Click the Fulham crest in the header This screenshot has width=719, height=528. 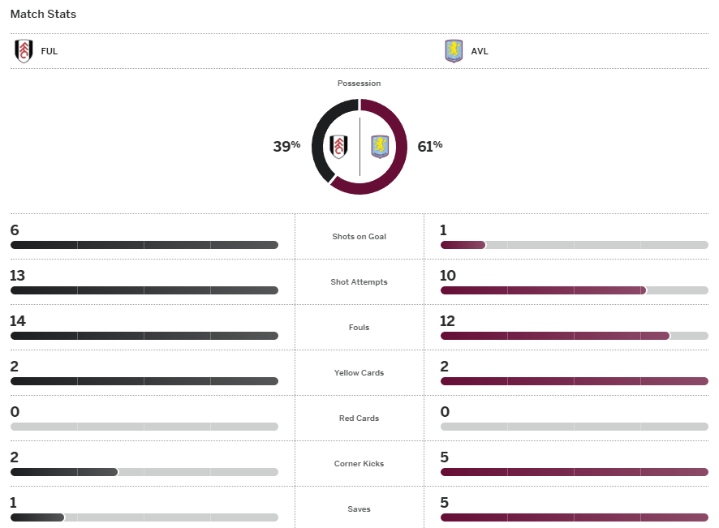[24, 51]
